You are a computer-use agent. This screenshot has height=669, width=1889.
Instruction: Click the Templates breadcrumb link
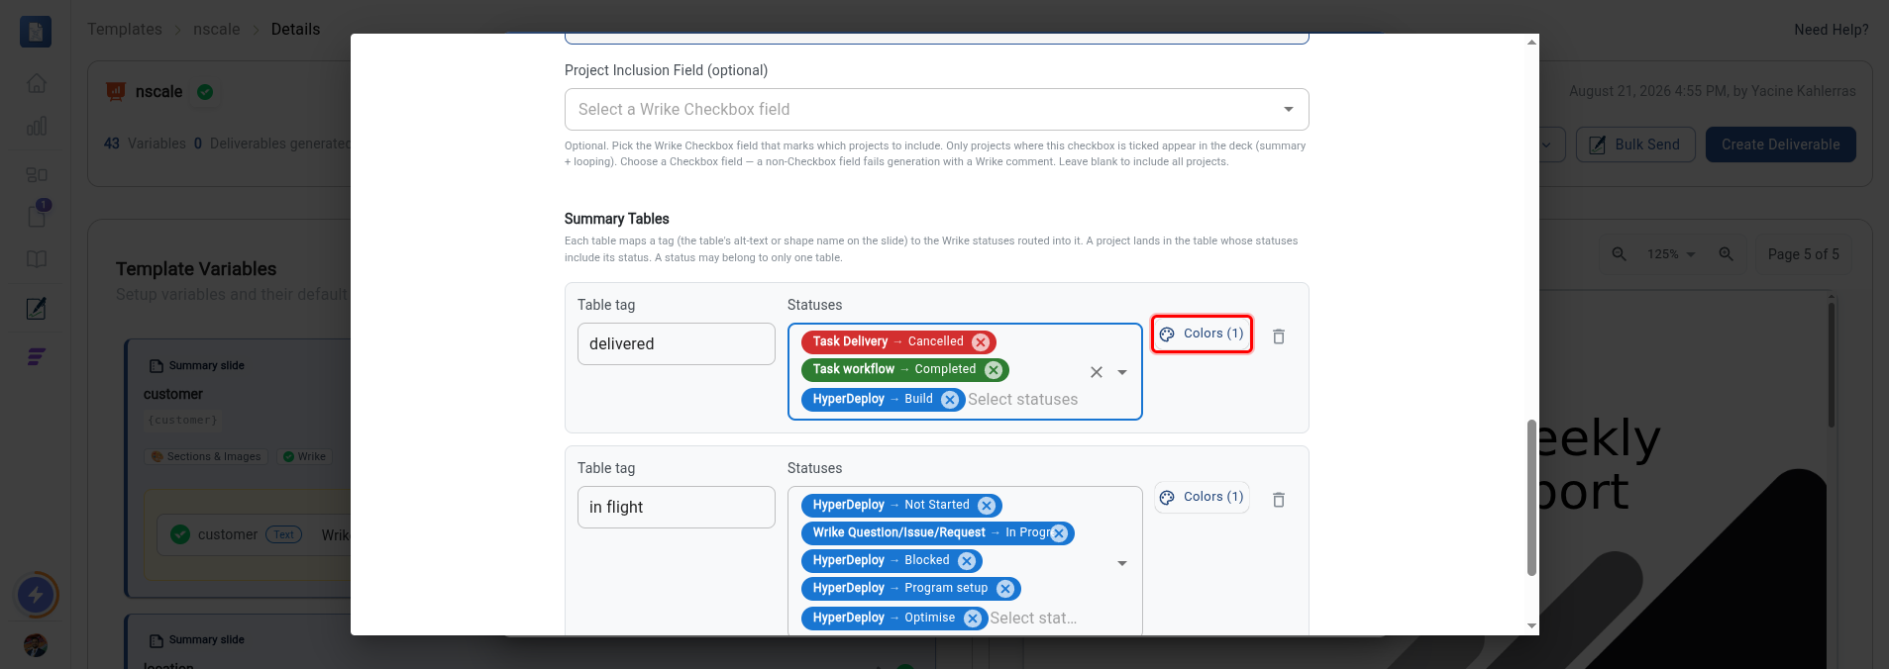[125, 29]
